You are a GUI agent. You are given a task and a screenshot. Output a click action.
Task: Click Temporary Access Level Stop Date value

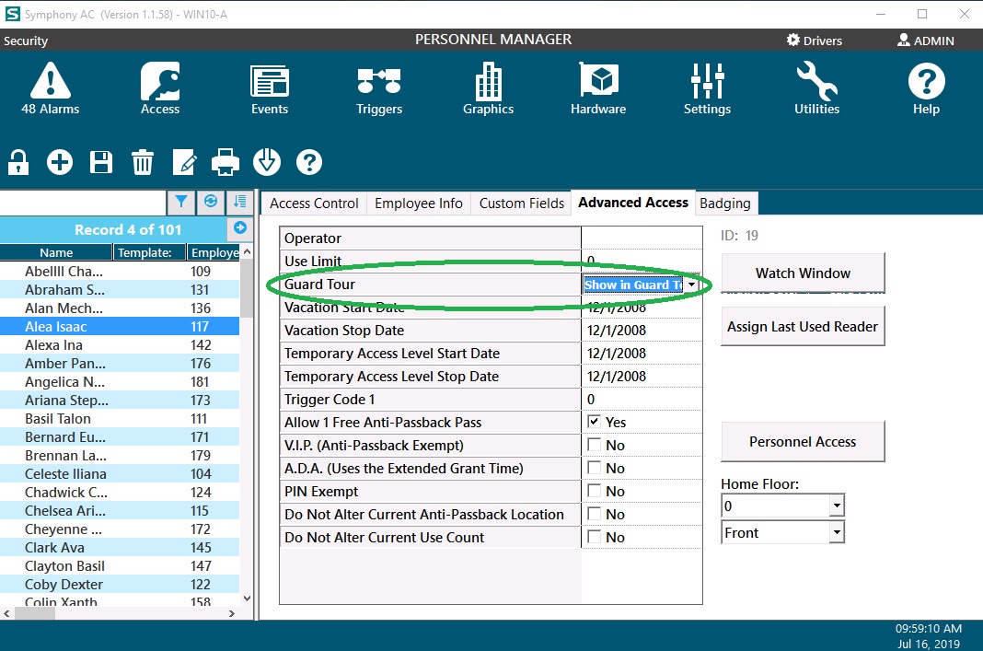(x=642, y=377)
